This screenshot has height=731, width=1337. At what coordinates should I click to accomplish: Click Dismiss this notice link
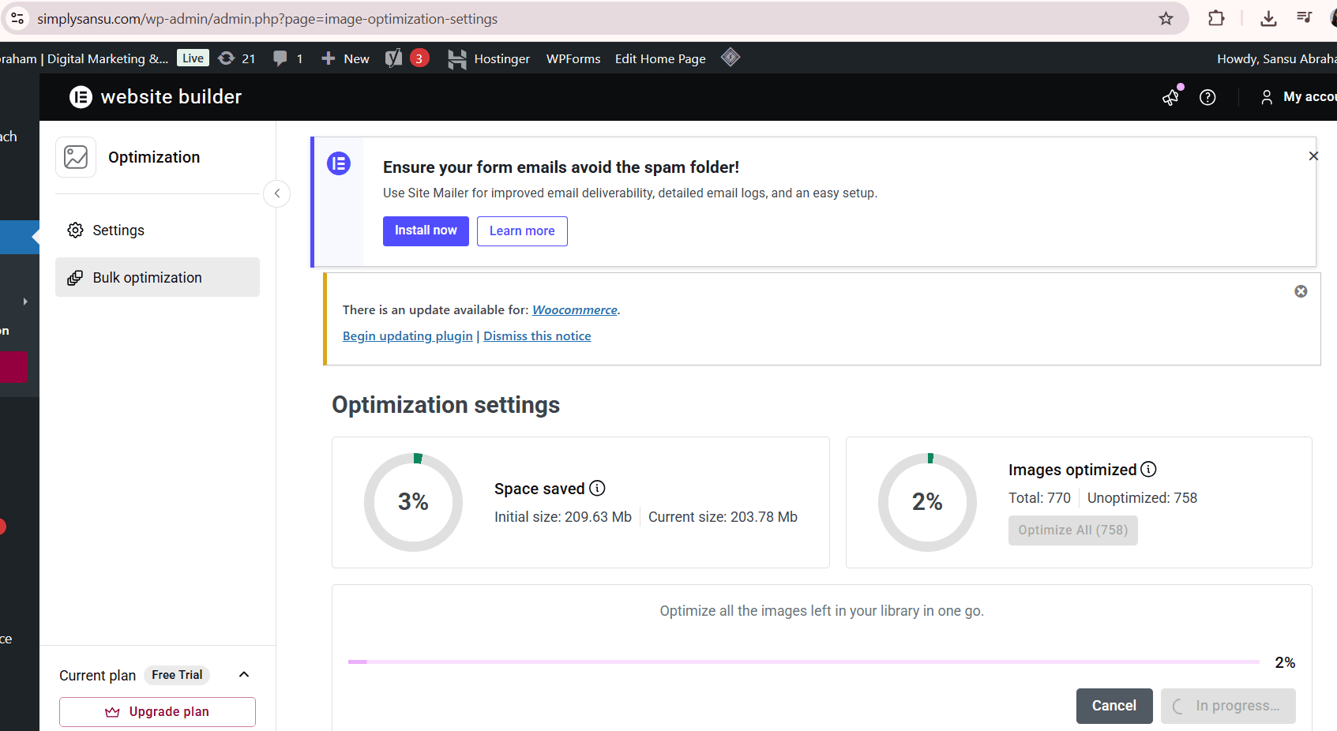point(537,336)
